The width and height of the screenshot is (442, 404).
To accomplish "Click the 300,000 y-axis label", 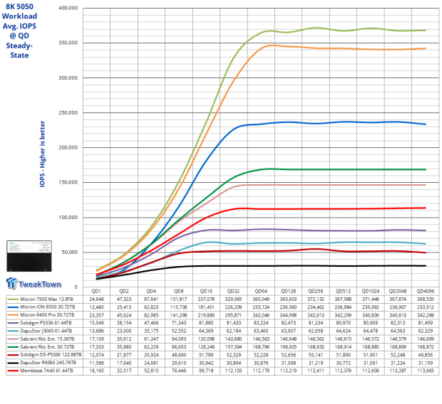I will pyautogui.click(x=68, y=78).
